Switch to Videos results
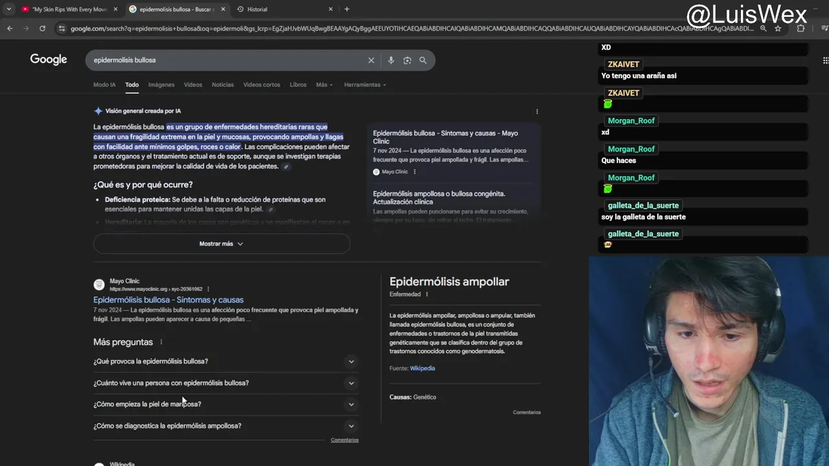This screenshot has height=466, width=829. click(x=193, y=85)
